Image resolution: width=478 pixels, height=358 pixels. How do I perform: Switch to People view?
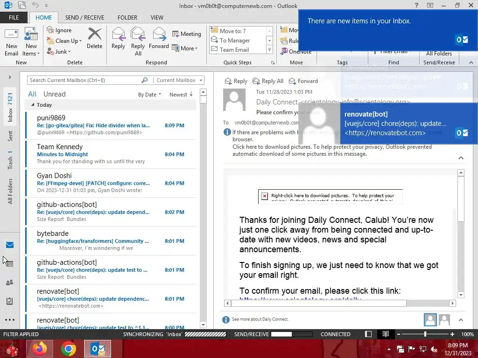[10, 282]
